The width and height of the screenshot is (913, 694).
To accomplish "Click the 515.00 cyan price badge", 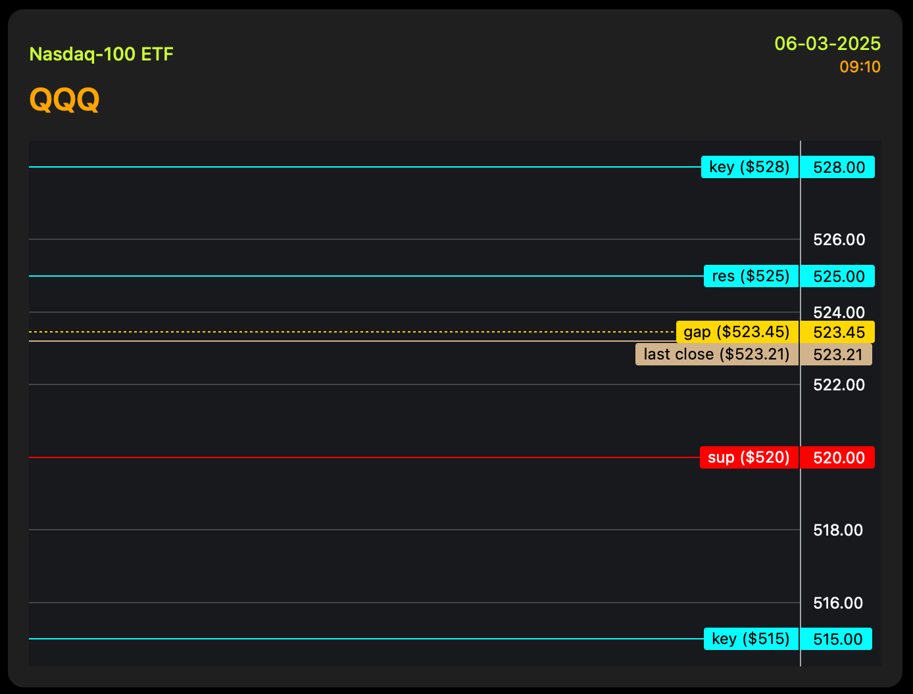I will 837,639.
